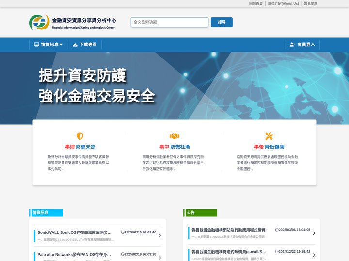
Task: Click the handshake icon above 事中
Action: click(174, 136)
